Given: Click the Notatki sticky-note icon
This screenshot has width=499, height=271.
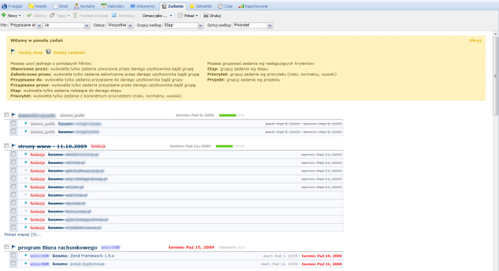Looking at the screenshot, I should tap(31, 6).
